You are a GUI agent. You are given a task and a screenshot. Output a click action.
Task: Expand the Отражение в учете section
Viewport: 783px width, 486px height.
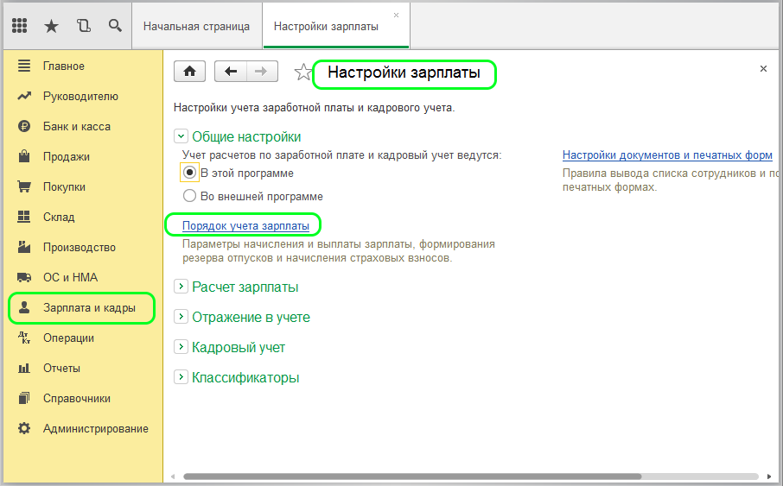(x=181, y=317)
